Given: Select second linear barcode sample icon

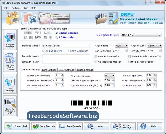Looking at the screenshot, I should pos(38,33).
